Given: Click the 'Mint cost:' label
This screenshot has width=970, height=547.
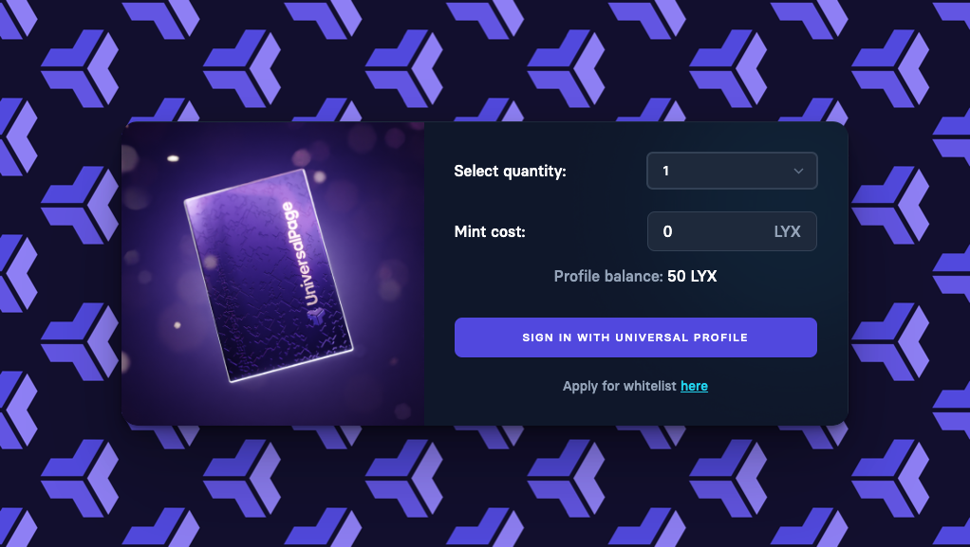Looking at the screenshot, I should pyautogui.click(x=490, y=231).
